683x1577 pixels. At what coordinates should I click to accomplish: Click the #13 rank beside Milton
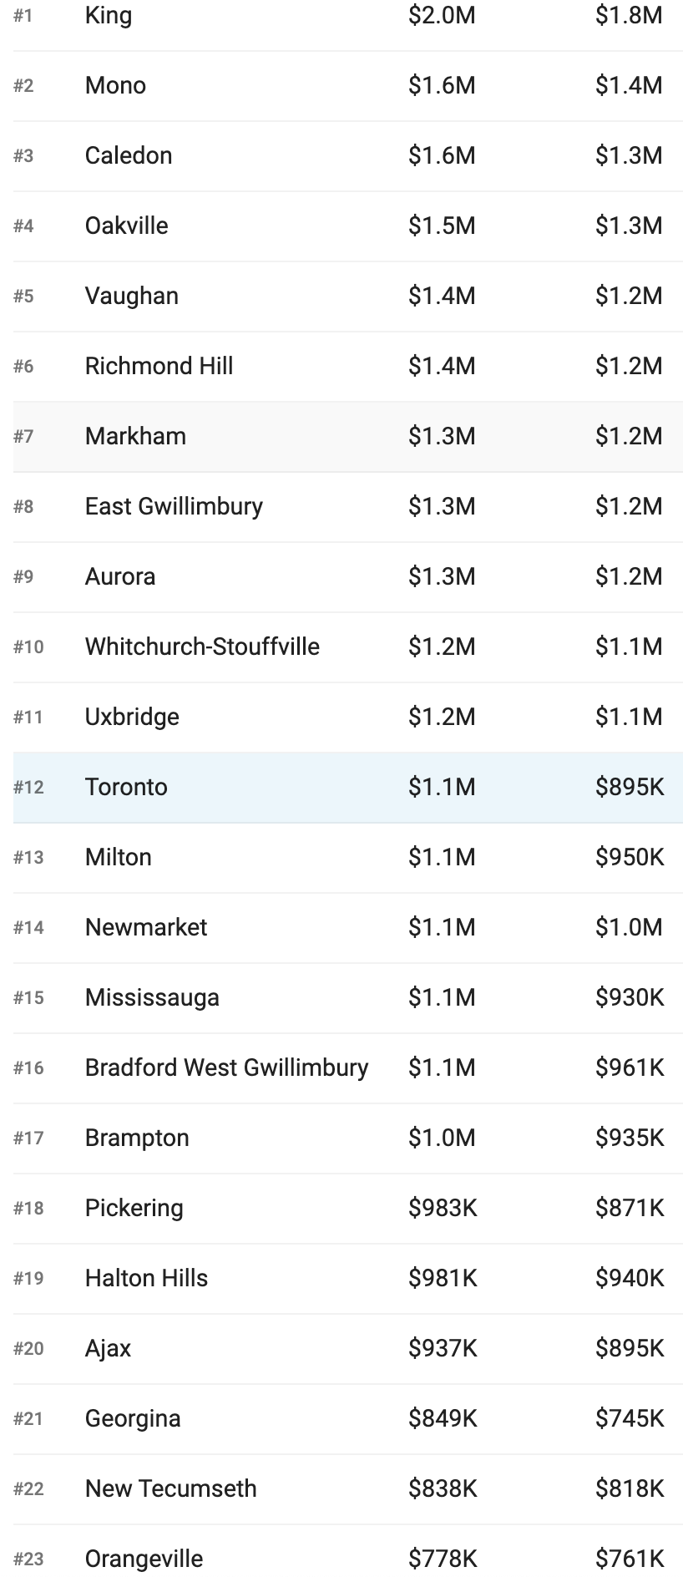click(28, 857)
